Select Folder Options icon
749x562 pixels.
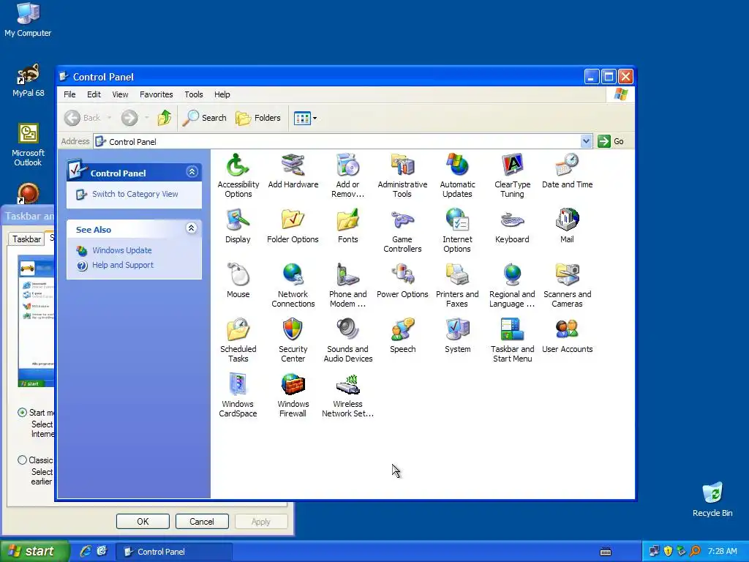coord(293,225)
